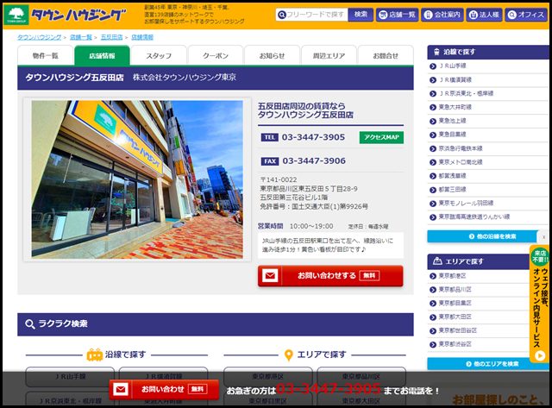Open the 会社案内 header button
Screen dimensions: 552x408
click(x=442, y=15)
